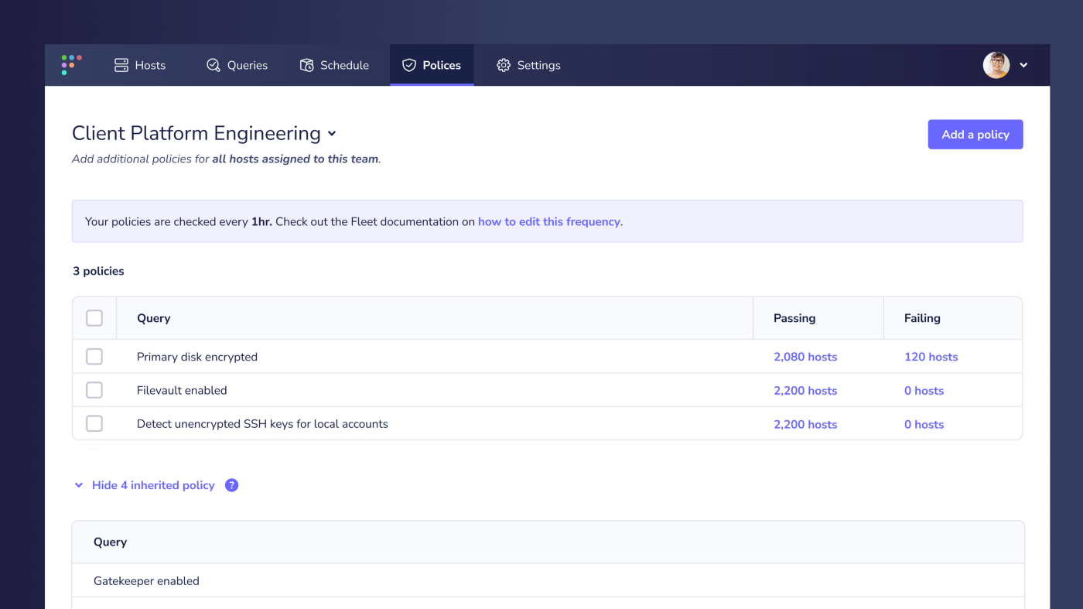Check the Detect unencrypted SSH keys checkbox
This screenshot has width=1083, height=609.
point(94,424)
